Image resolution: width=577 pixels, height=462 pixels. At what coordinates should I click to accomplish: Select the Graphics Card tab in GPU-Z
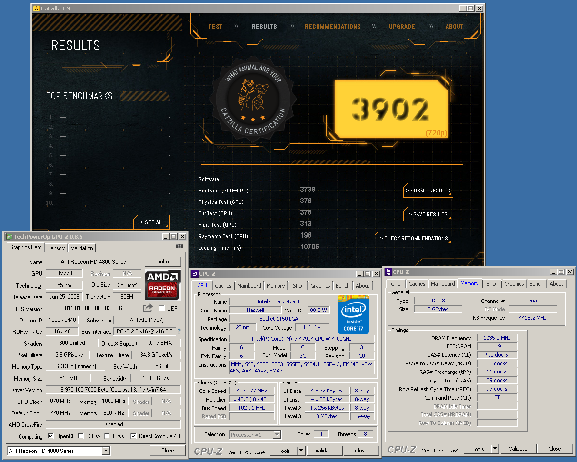[26, 248]
